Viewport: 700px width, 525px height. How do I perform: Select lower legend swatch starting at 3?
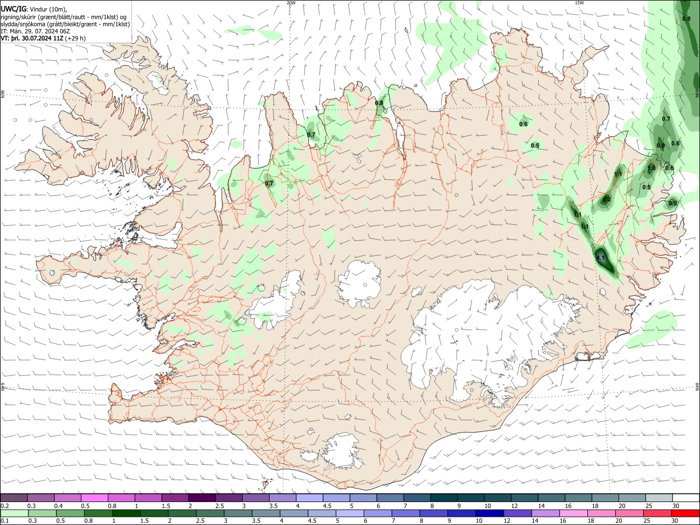[238, 513]
